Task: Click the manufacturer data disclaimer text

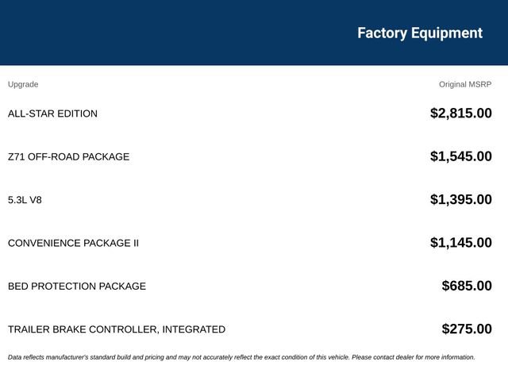Action: (x=241, y=357)
